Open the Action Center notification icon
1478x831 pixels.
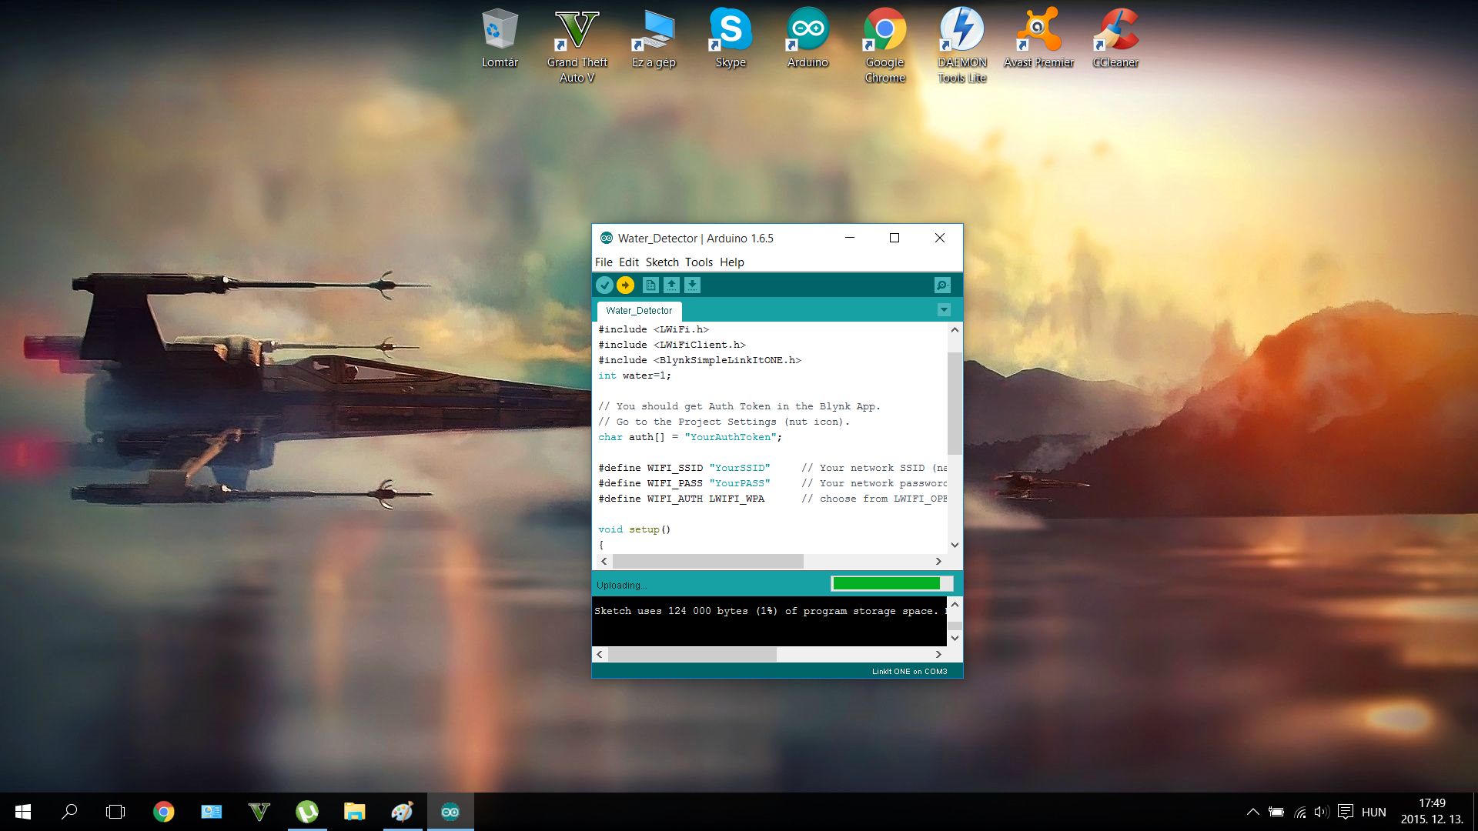pos(1346,812)
